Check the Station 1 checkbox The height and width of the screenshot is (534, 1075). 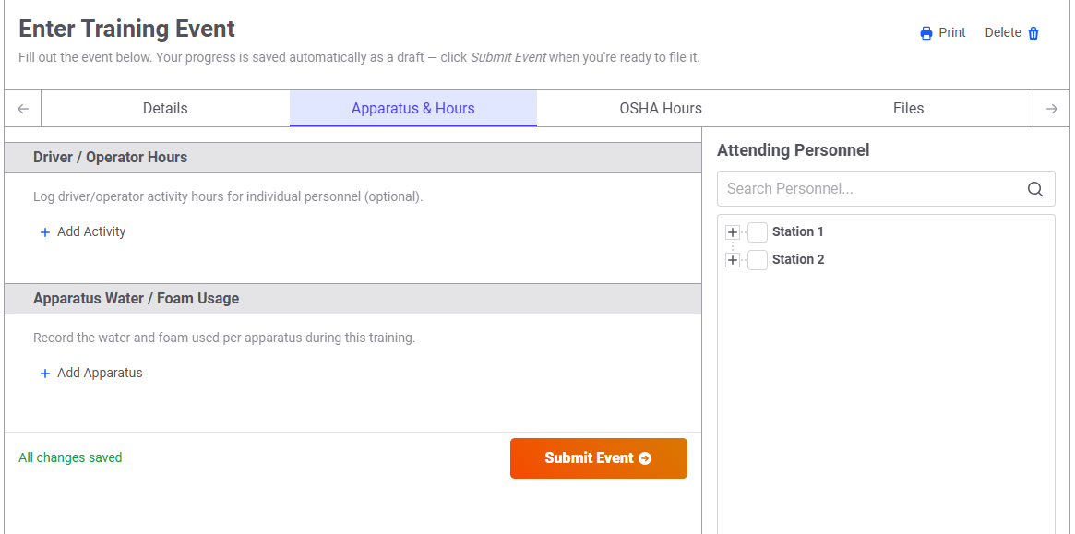(758, 232)
